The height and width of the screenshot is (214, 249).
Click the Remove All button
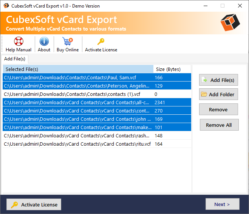click(219, 125)
